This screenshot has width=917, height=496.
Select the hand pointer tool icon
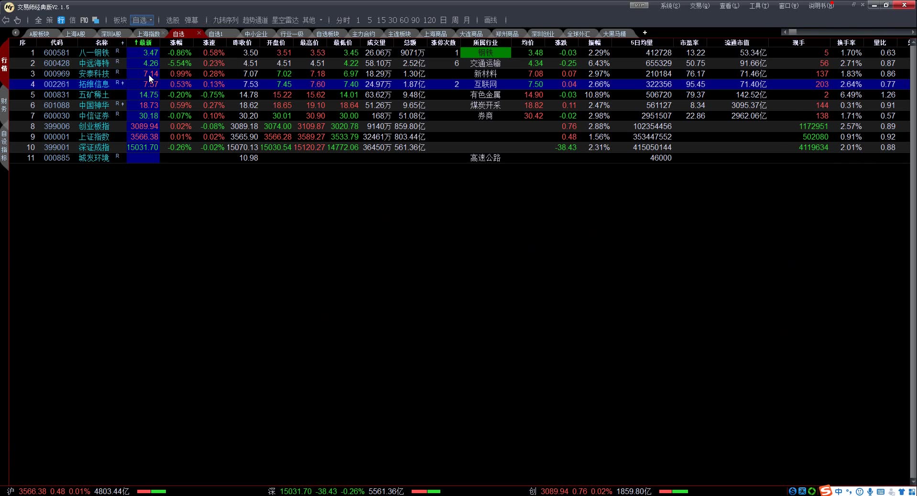tap(17, 20)
